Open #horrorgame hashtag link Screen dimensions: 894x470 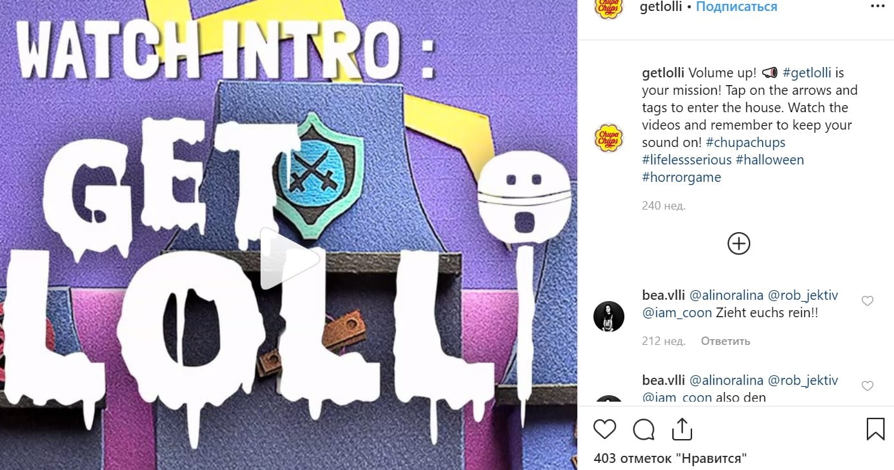tap(682, 177)
